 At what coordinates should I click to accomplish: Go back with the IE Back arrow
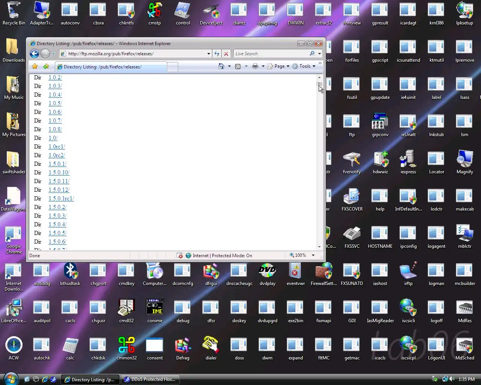(x=34, y=54)
